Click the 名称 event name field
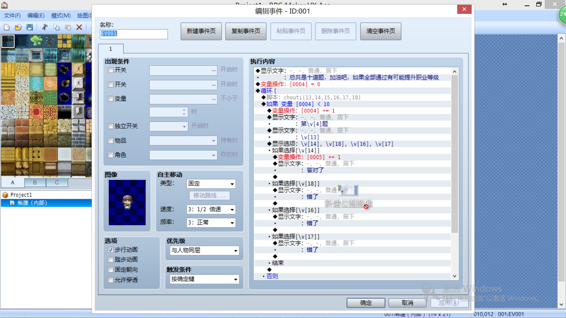The width and height of the screenshot is (566, 318). point(134,34)
